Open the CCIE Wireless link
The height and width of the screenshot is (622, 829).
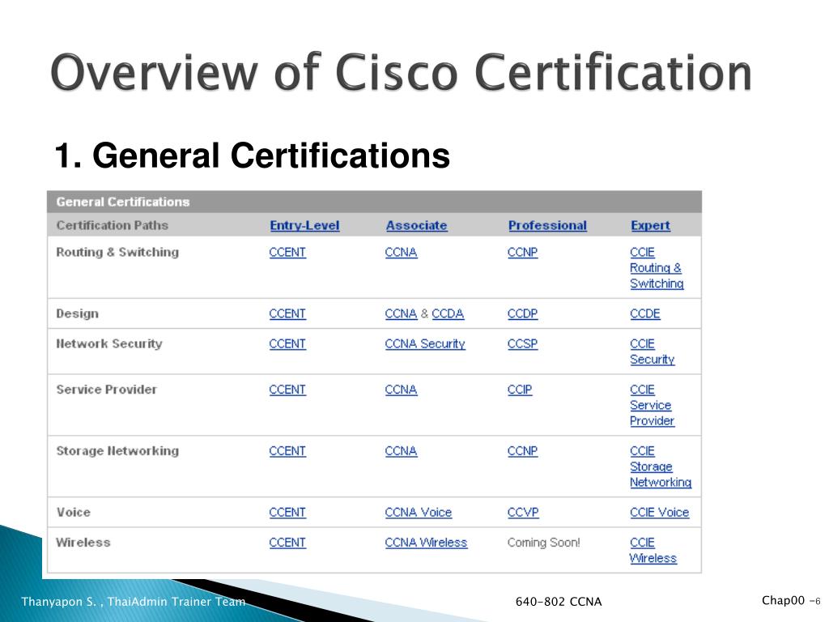point(653,551)
